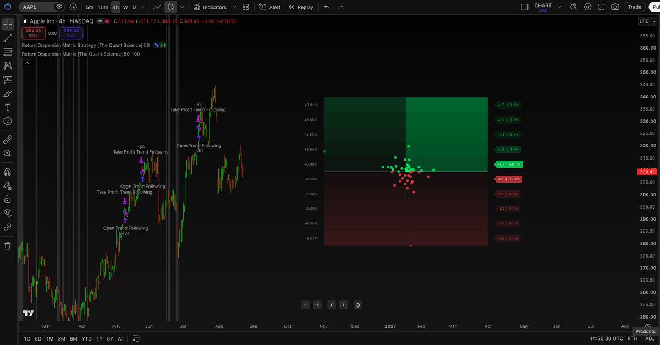This screenshot has width=660, height=345.
Task: Reset the chart view
Action: (358, 305)
